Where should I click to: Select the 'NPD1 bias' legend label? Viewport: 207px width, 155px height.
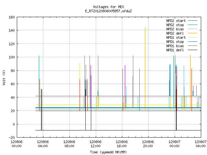point(175,46)
